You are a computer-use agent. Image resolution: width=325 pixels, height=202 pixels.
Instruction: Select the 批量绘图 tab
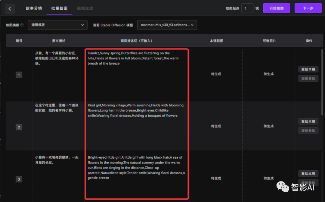[x=59, y=8]
